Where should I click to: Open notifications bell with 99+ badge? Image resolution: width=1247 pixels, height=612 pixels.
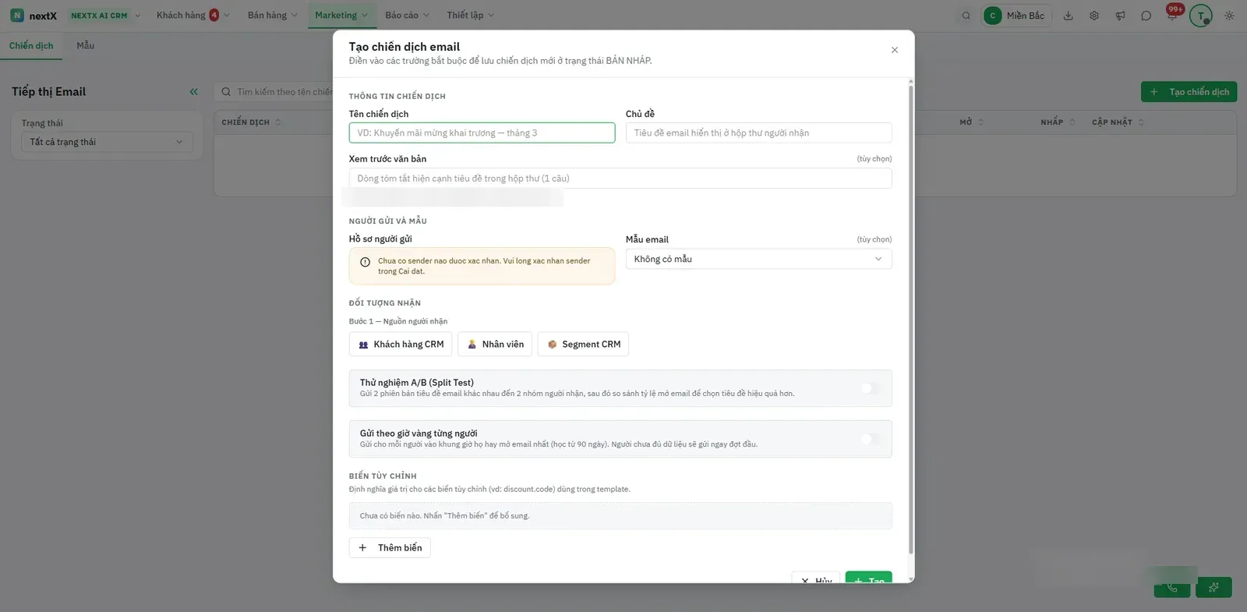(1172, 14)
